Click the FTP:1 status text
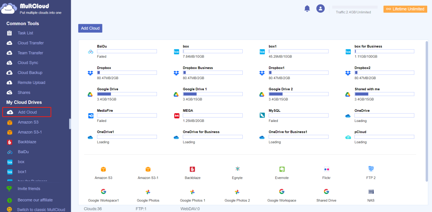432x212 pixels. tap(141, 209)
